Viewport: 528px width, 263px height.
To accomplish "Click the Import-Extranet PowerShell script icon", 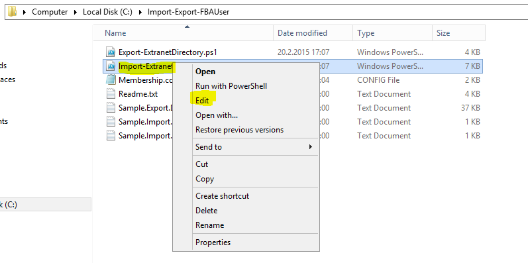I will click(x=111, y=66).
